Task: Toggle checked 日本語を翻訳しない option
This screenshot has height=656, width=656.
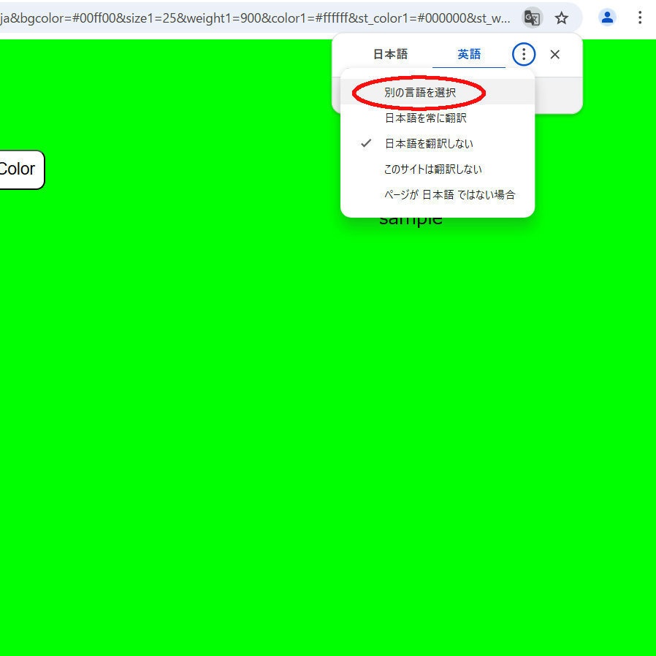Action: point(437,143)
